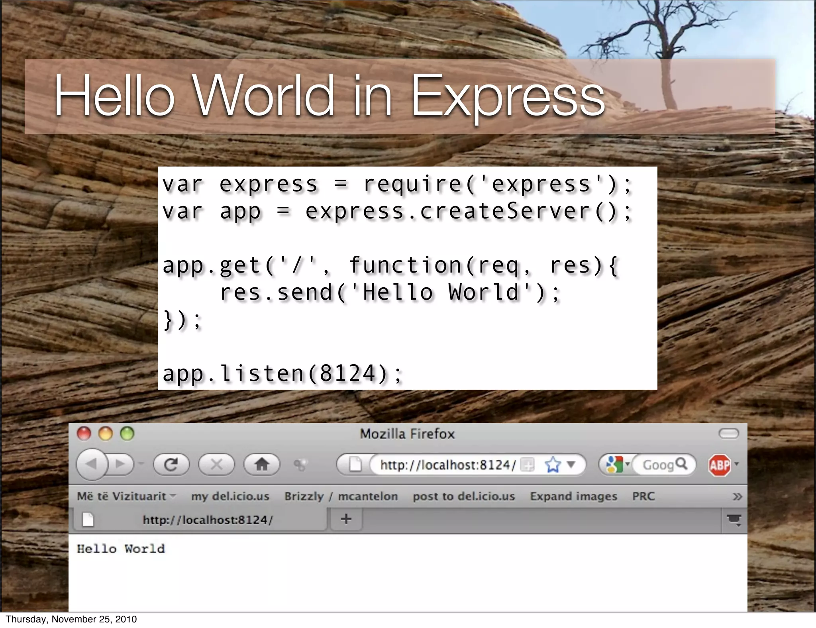Click the Firefox Back arrow button
Viewport: 816px width, 628px height.
coord(92,464)
